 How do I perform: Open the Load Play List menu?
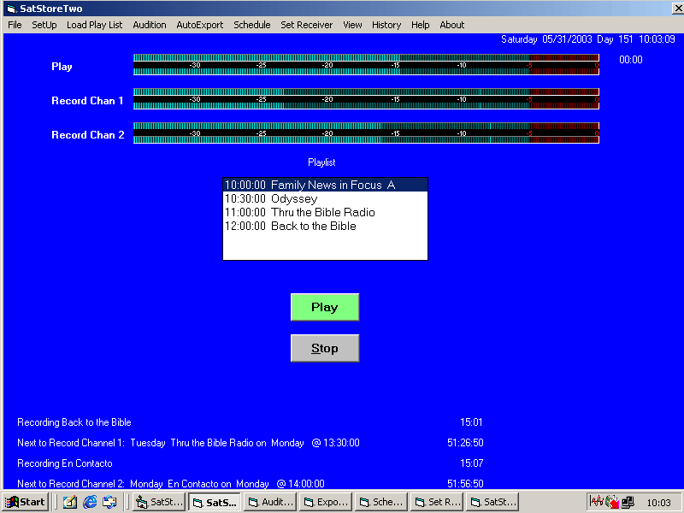point(94,25)
